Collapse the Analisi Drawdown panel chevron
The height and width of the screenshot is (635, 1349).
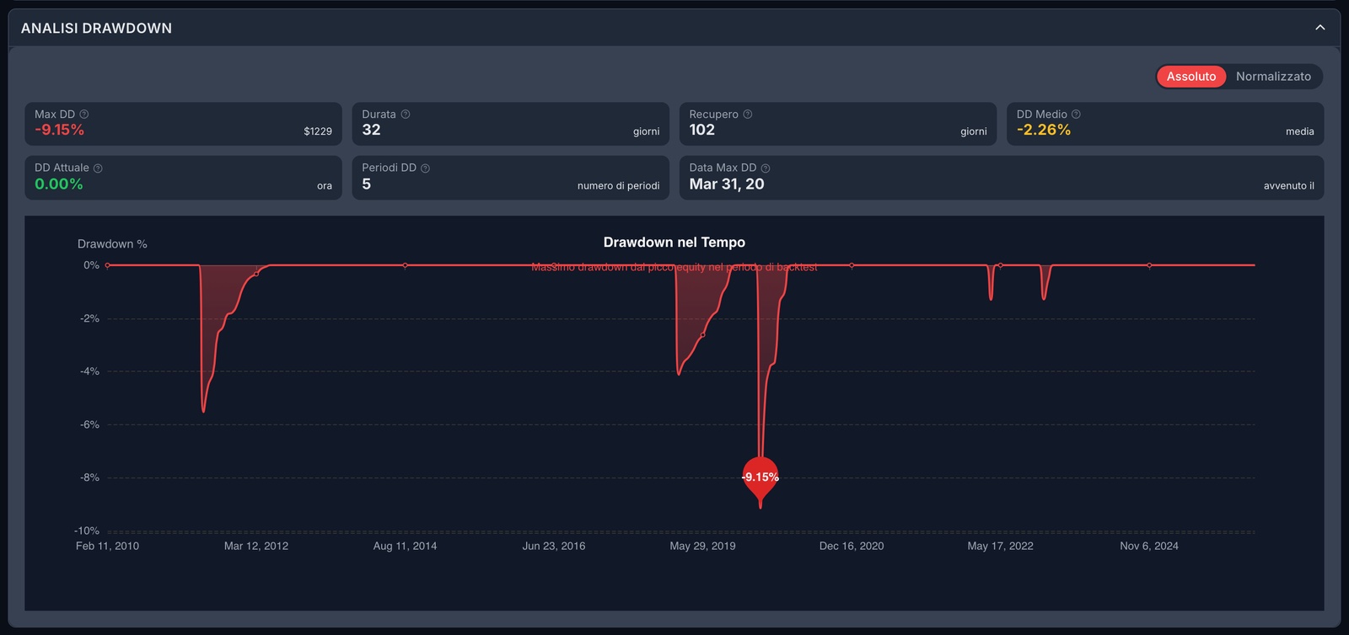[x=1320, y=28]
